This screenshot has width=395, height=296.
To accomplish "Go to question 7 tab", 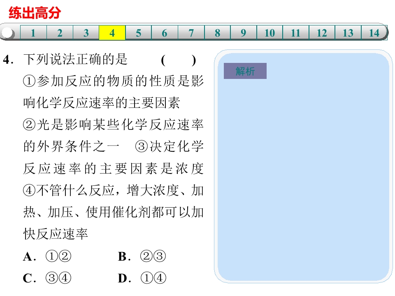I will pyautogui.click(x=191, y=33).
